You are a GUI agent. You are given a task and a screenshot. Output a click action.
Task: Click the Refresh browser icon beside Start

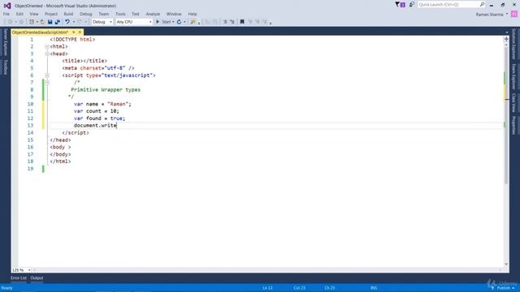[x=179, y=22]
